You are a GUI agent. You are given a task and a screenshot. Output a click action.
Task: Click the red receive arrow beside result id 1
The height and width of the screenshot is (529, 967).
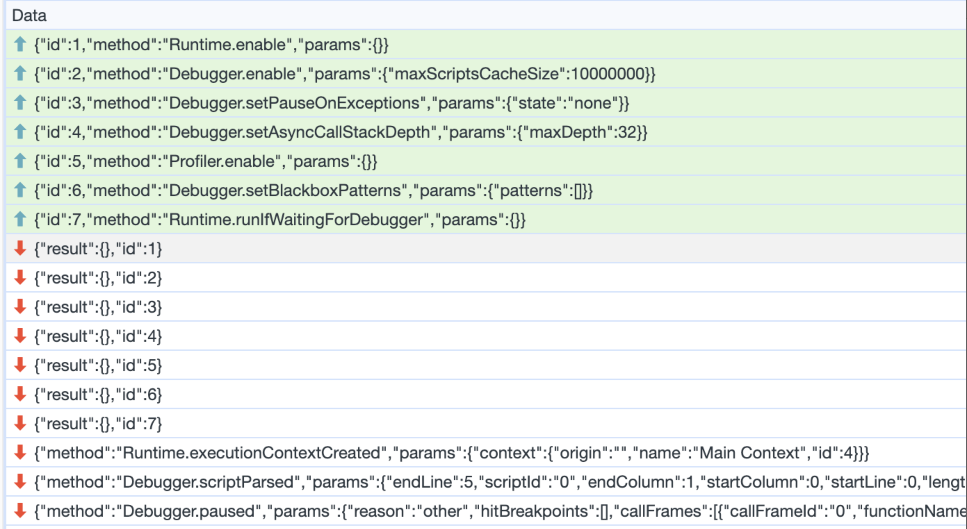(x=19, y=249)
